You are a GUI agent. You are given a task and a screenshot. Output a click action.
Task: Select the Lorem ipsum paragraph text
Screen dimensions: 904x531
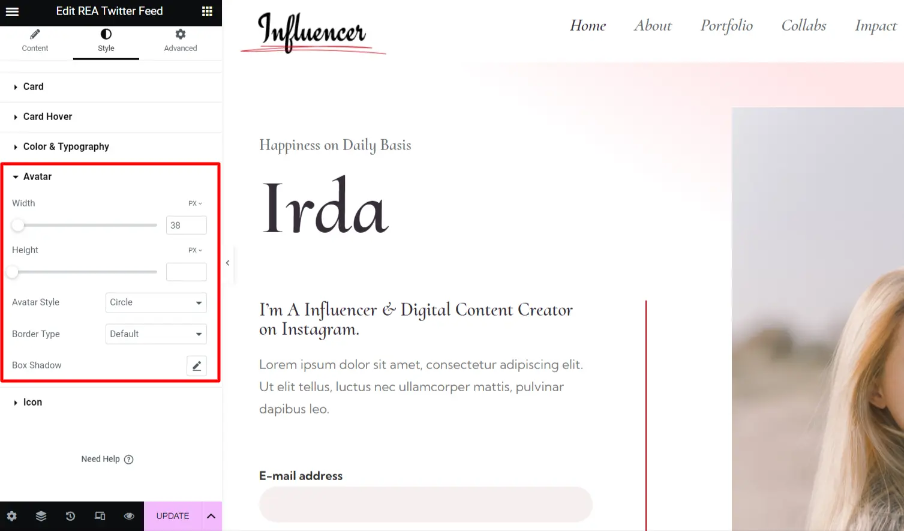(x=421, y=387)
